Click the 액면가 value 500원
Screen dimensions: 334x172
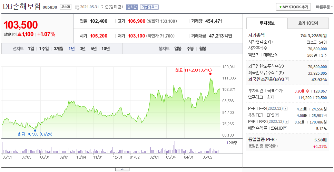tap(313, 55)
